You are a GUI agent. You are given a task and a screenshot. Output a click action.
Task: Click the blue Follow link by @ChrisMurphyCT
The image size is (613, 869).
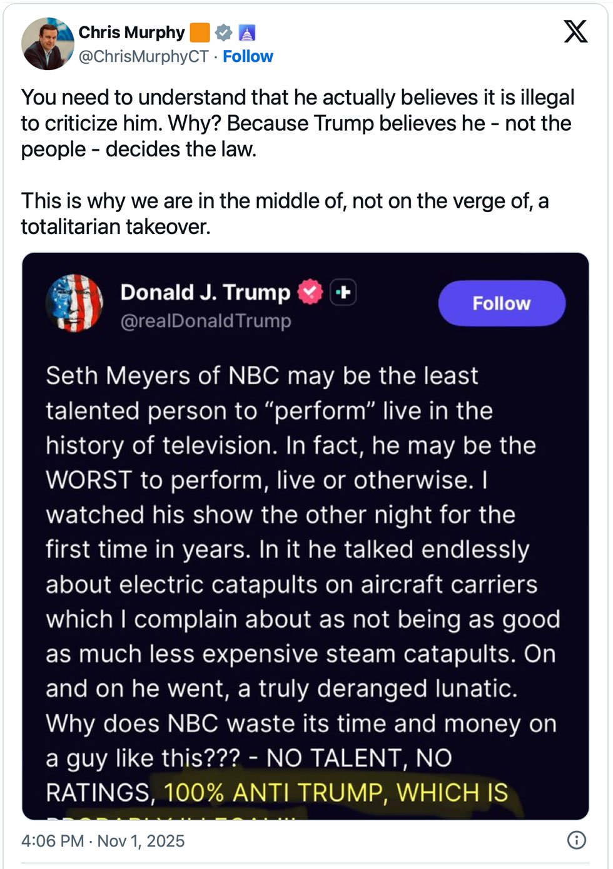pyautogui.click(x=248, y=56)
